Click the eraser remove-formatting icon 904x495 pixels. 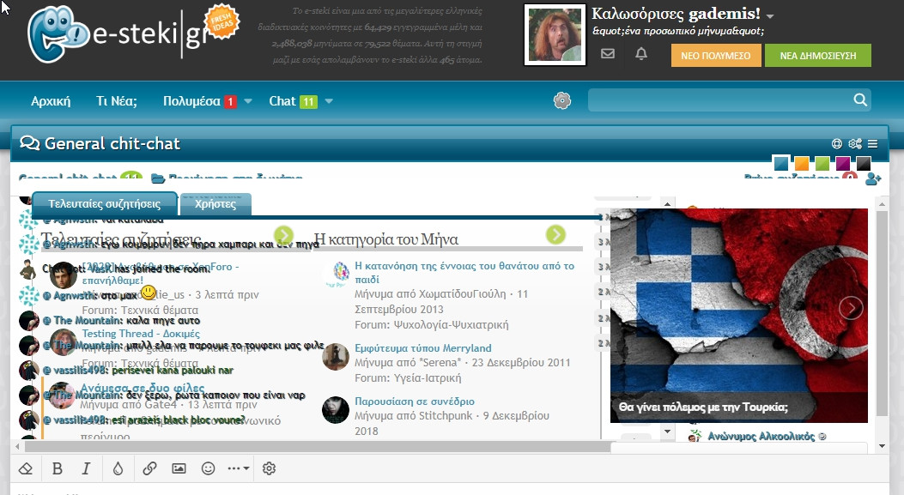(x=26, y=468)
